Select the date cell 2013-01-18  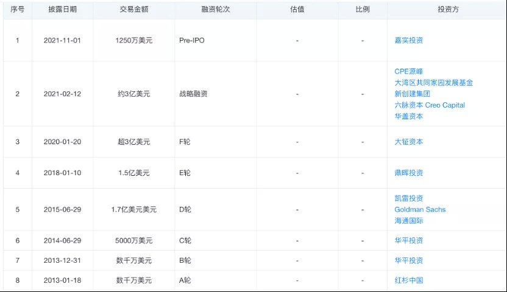pos(62,280)
